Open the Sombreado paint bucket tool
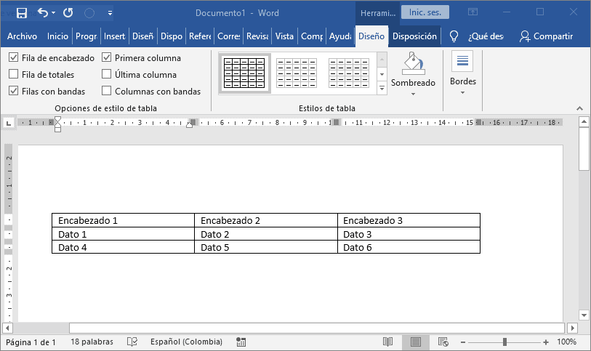The width and height of the screenshot is (591, 351). [x=413, y=64]
